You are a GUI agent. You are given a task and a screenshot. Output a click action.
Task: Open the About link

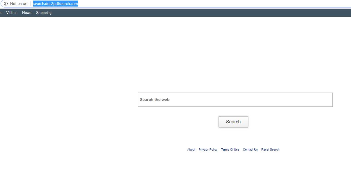[x=191, y=149]
